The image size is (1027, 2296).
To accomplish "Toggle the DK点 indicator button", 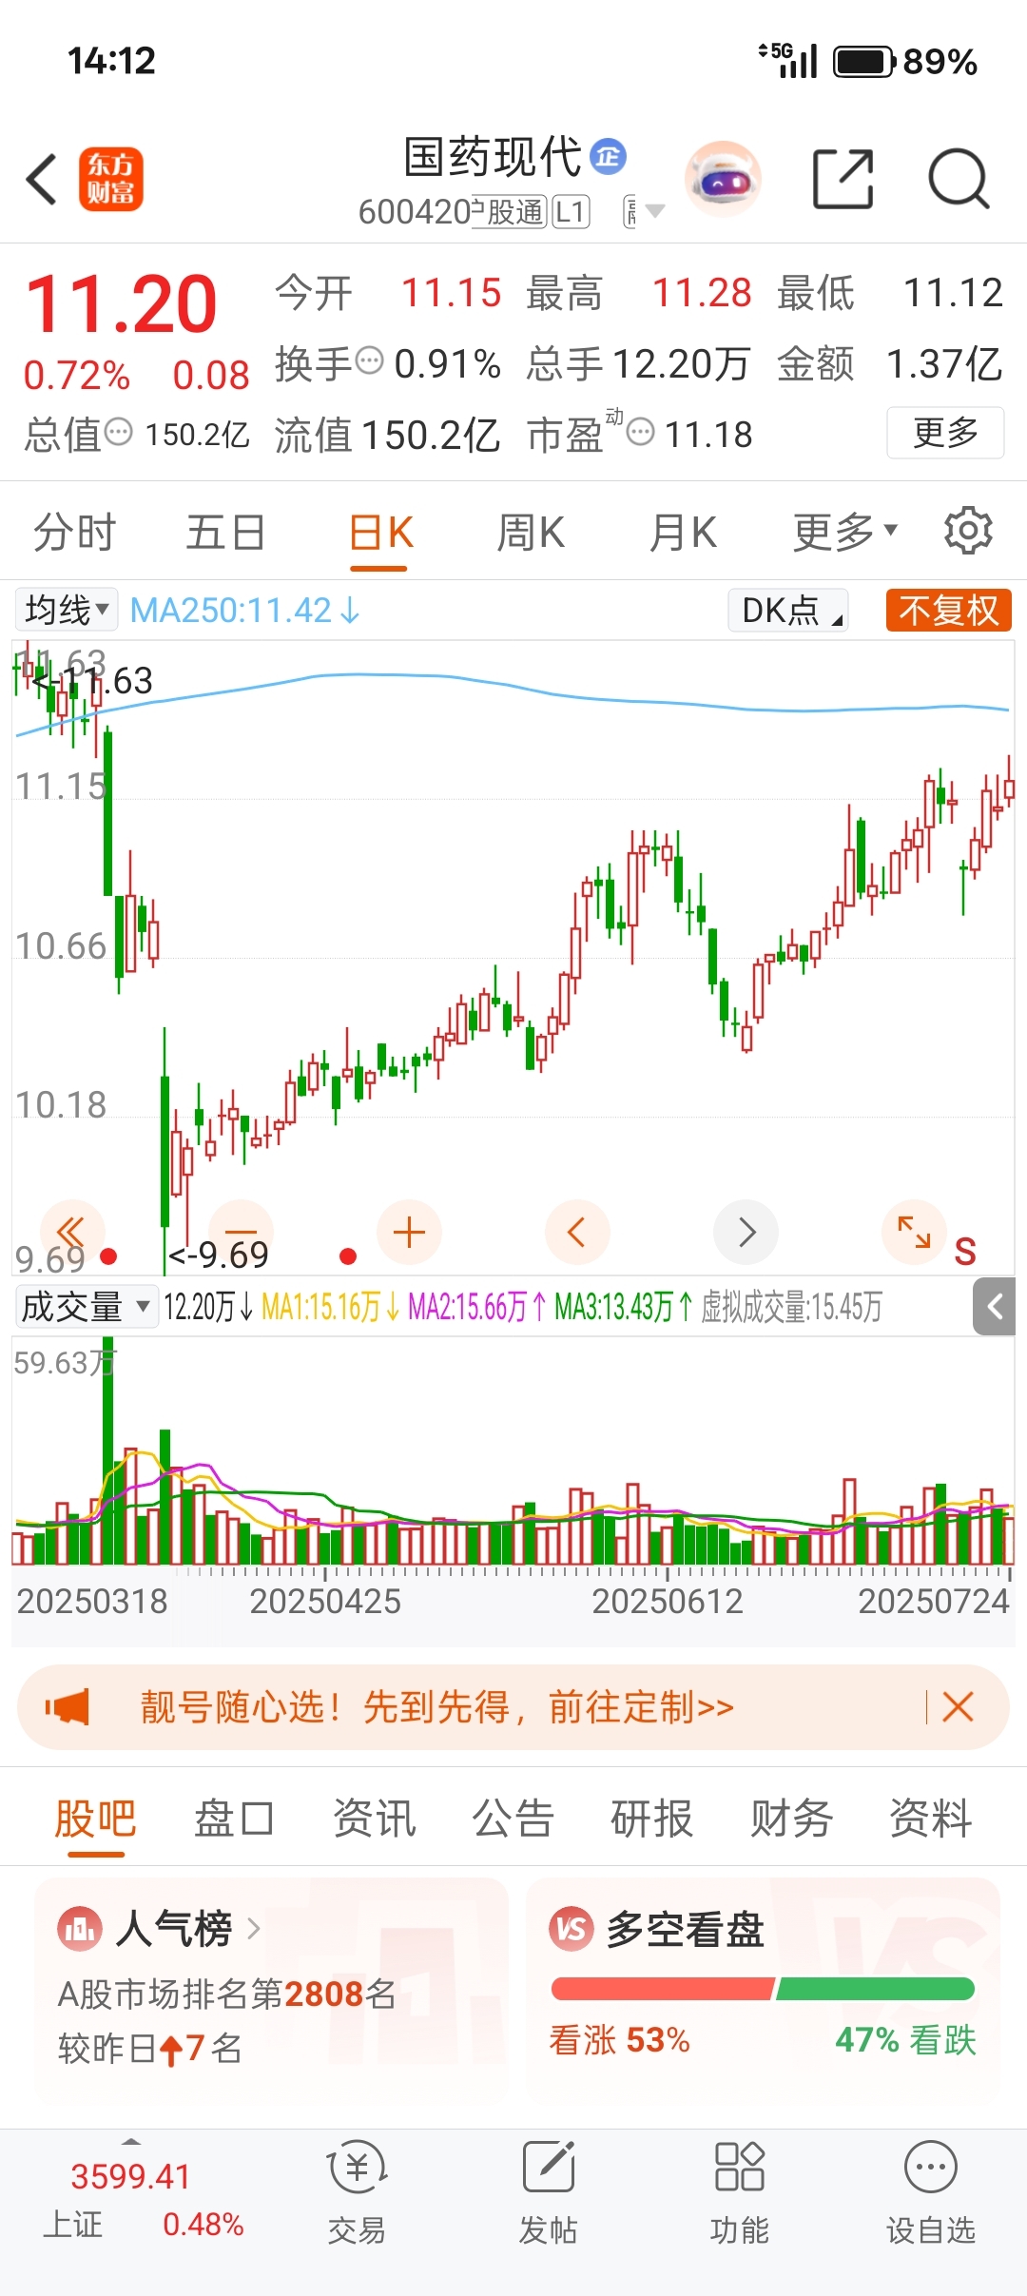I will tap(788, 610).
